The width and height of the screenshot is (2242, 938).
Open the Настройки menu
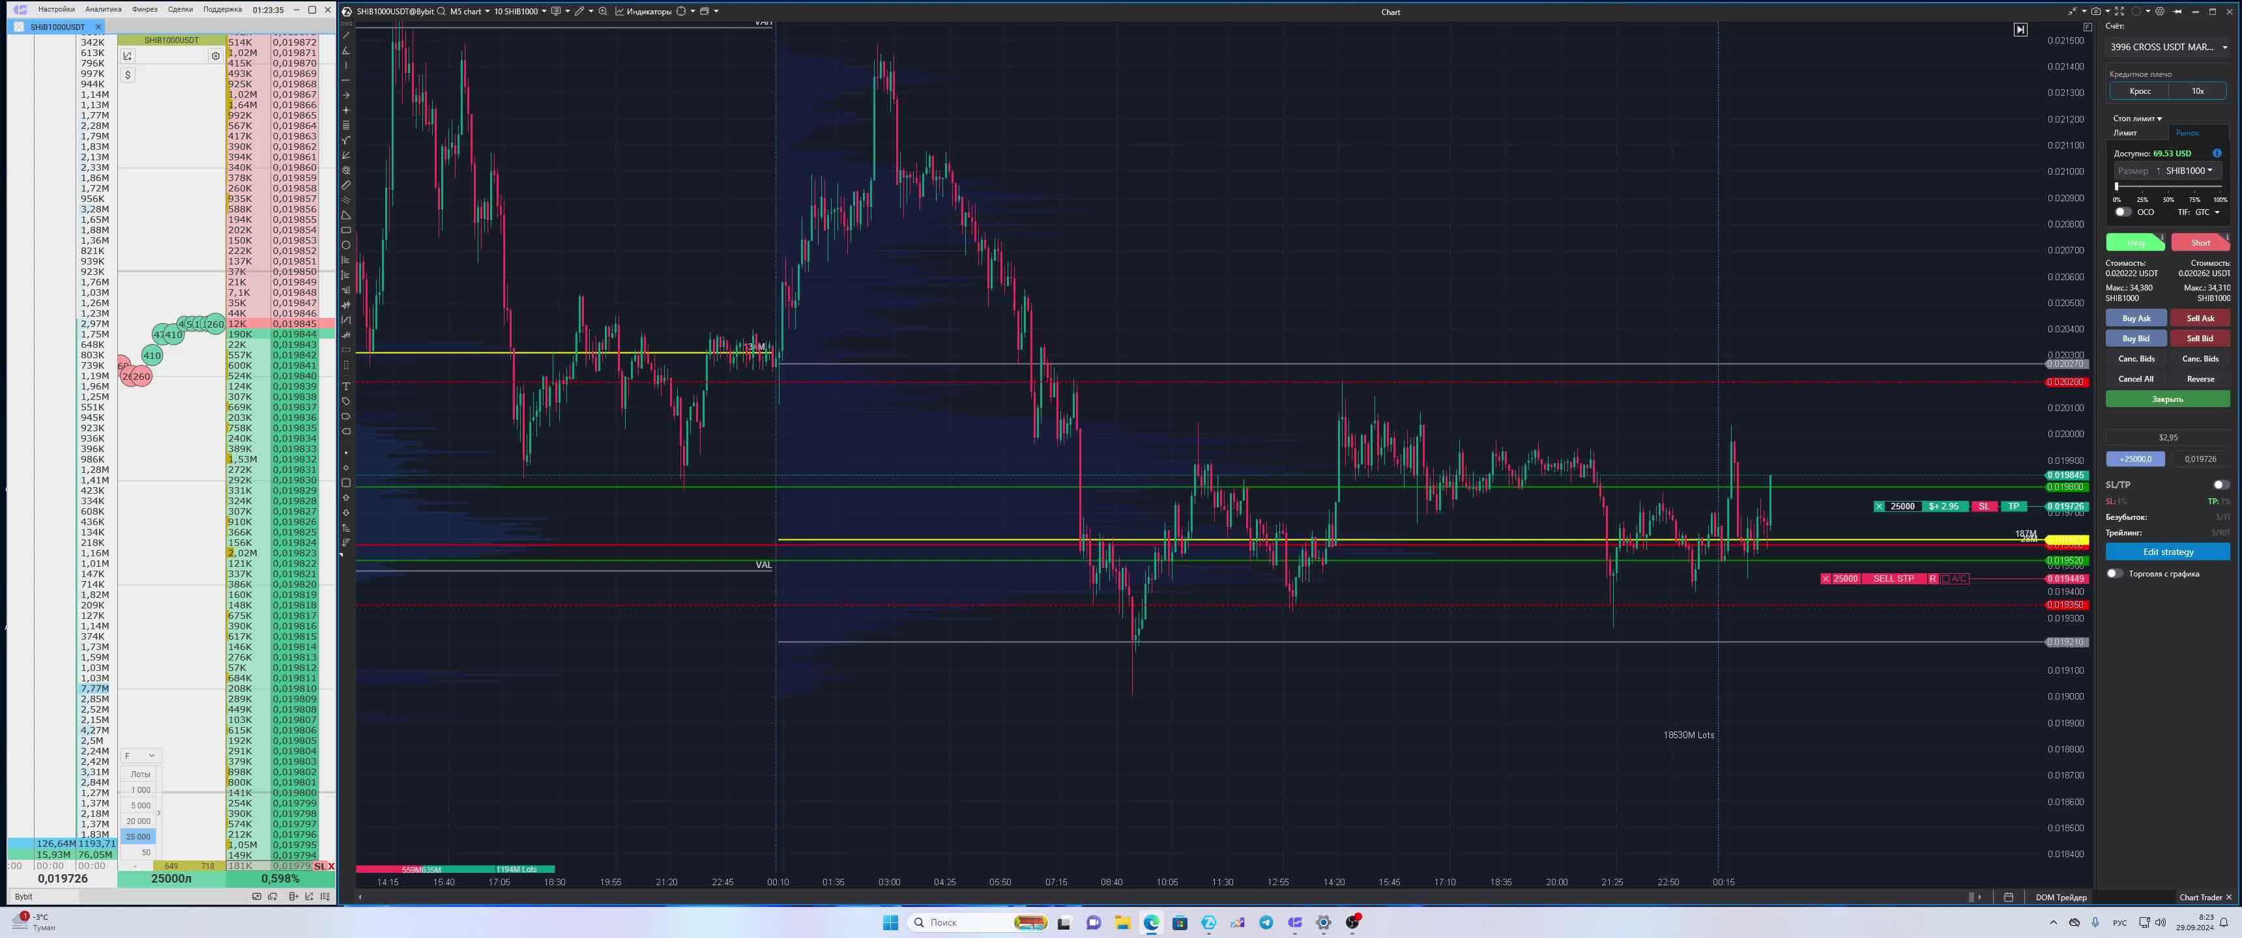pos(57,10)
